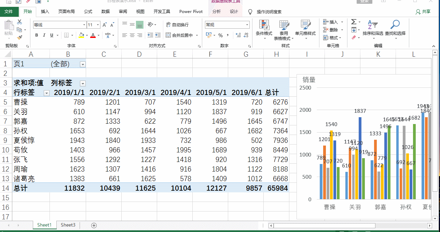Switch to the 插入 ribbon tab
This screenshot has width=440, height=232.
pyautogui.click(x=45, y=12)
